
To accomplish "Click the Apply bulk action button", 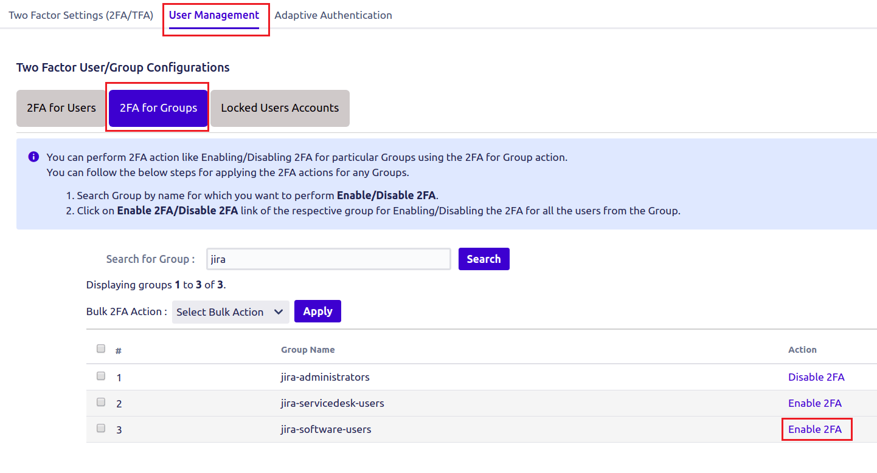I will (317, 311).
